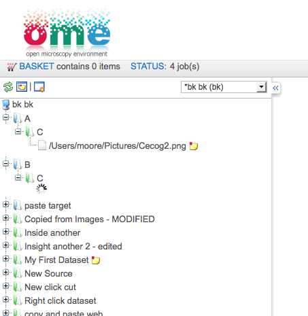
Task: Select the Inside another dataset
Action: [x=52, y=233]
